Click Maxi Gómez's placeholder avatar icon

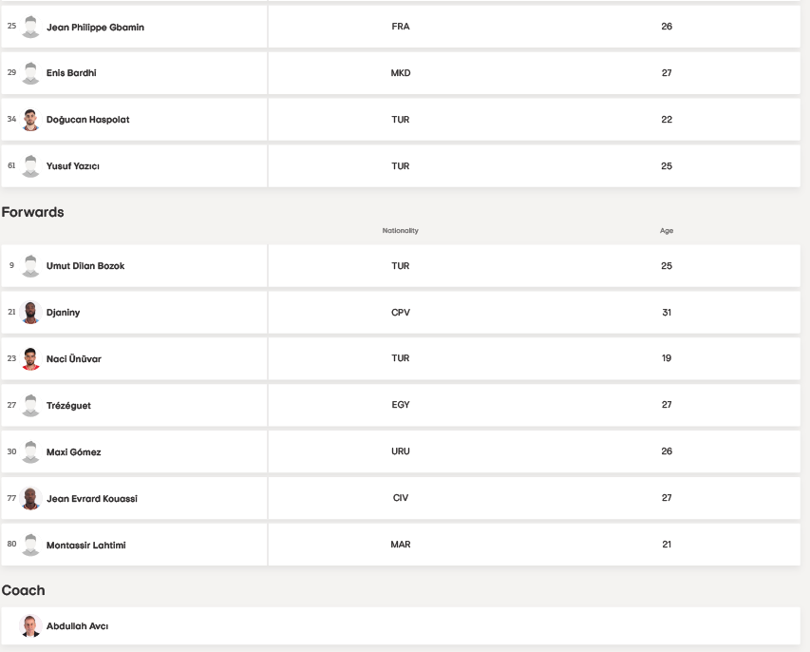tap(30, 451)
